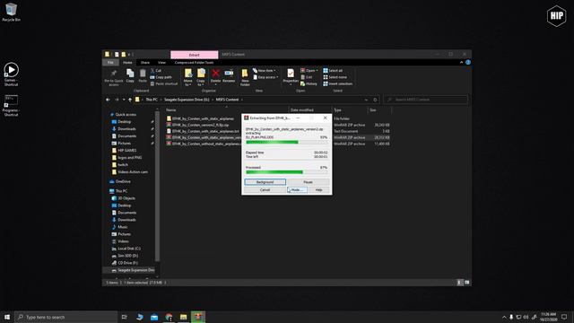Click the Search MSFS Content box
The width and height of the screenshot is (574, 323).
[425, 100]
